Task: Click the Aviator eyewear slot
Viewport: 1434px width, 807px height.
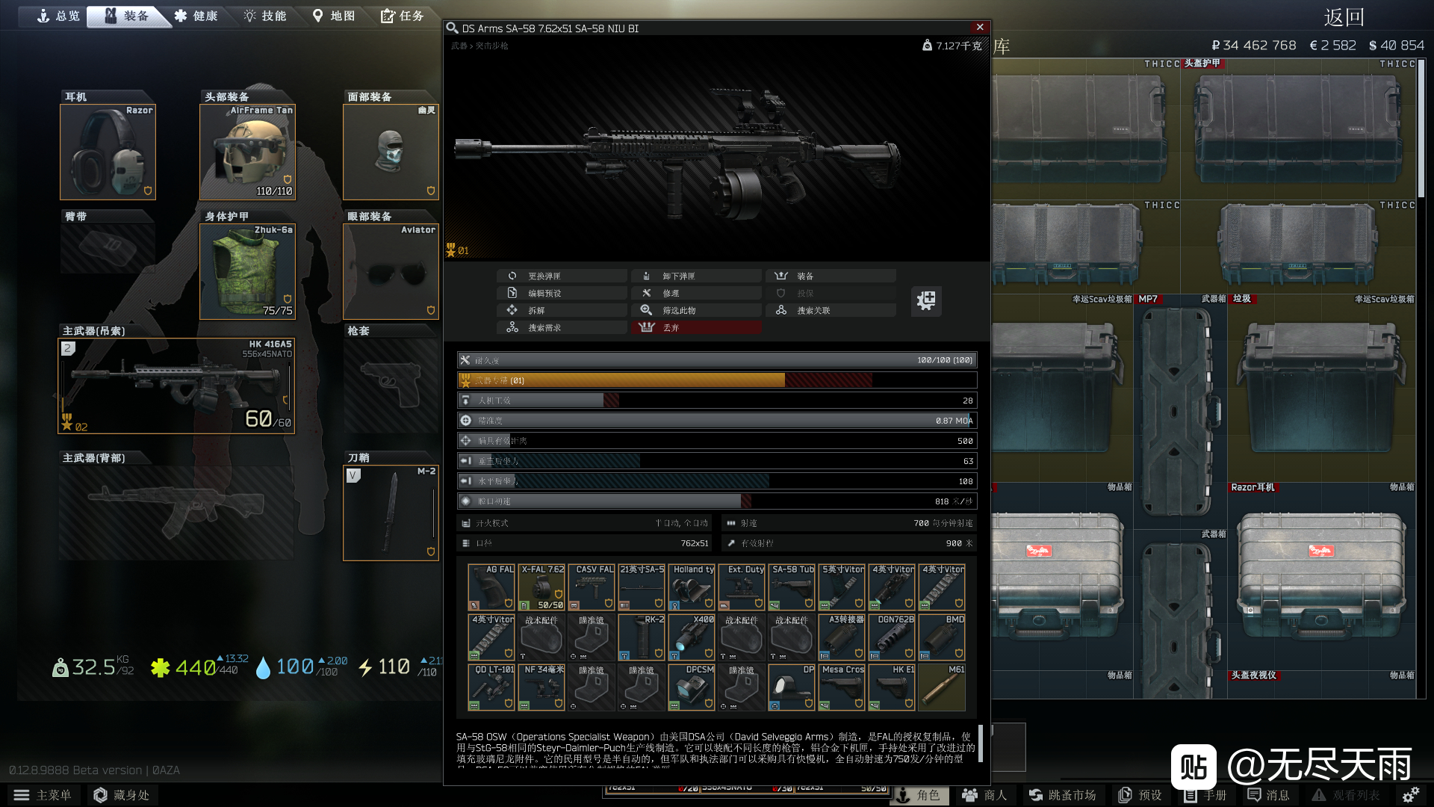Action: tap(391, 271)
